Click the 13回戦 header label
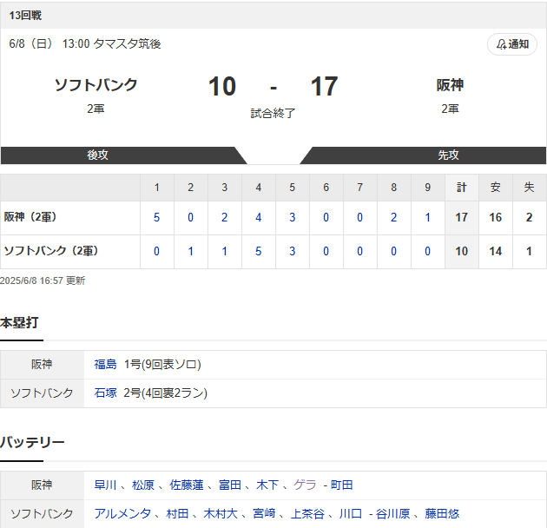 click(x=25, y=16)
